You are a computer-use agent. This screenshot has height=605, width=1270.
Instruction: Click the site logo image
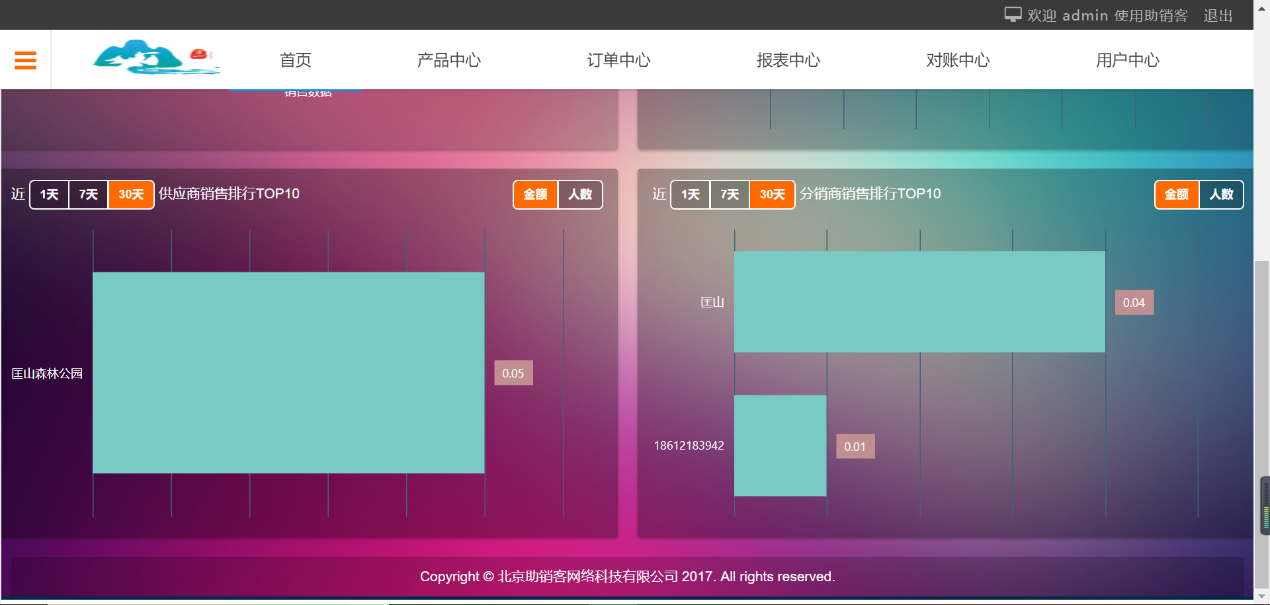point(156,58)
